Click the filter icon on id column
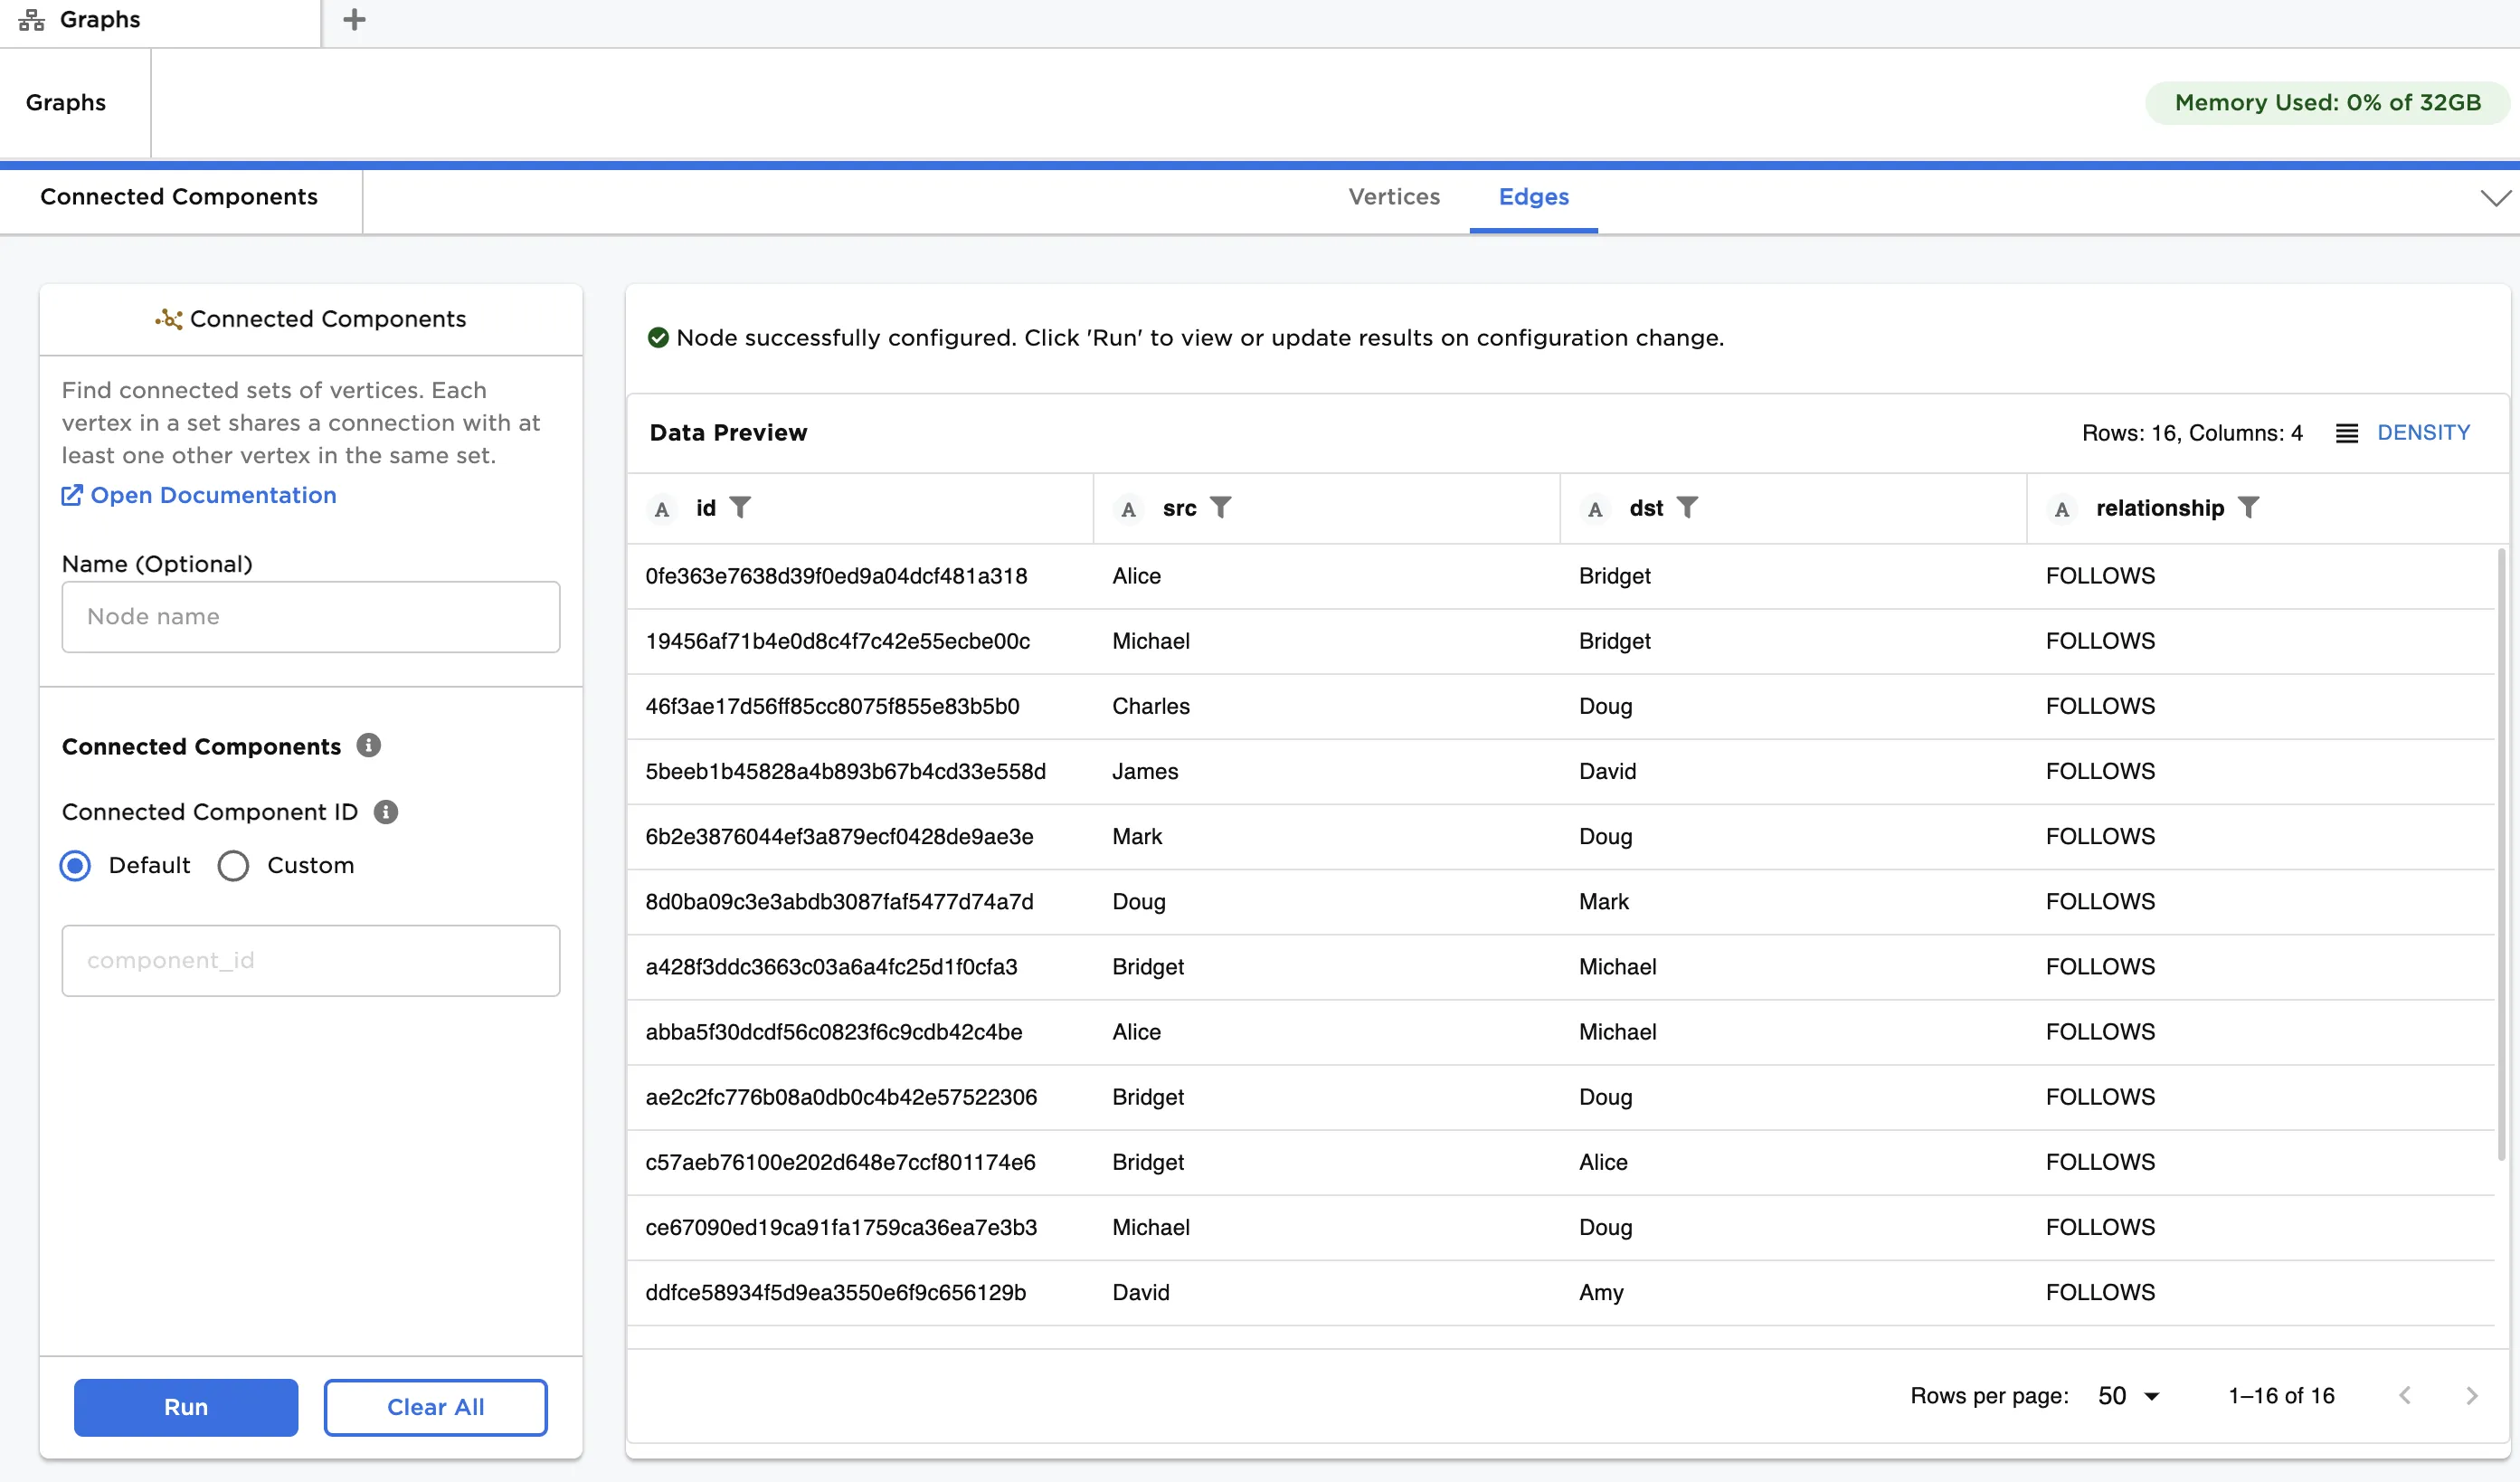The image size is (2520, 1482). pos(740,508)
